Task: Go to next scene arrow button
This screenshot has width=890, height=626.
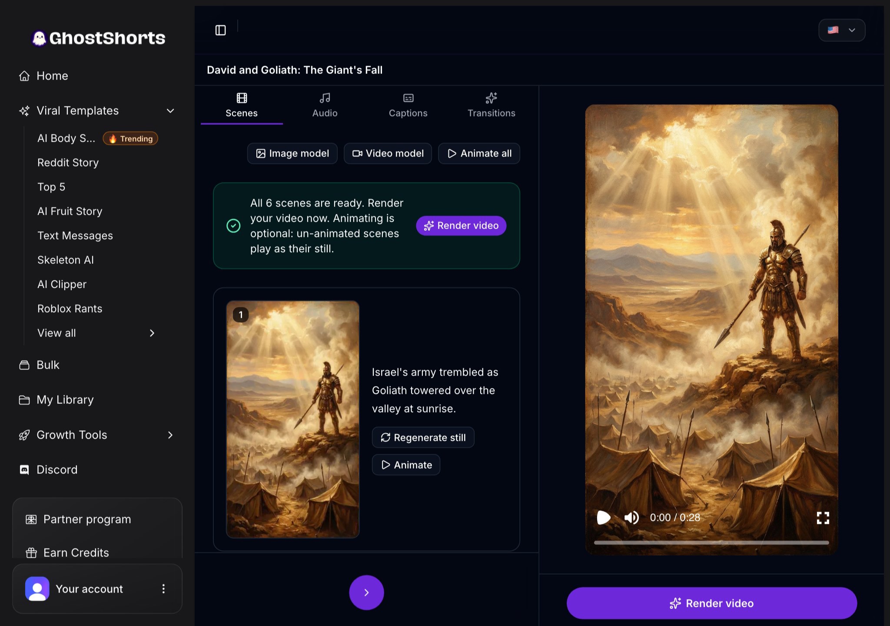Action: tap(366, 593)
